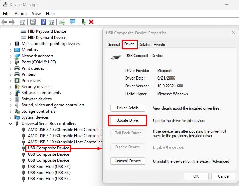Click the Back arrow toolbar icon

[4, 22]
